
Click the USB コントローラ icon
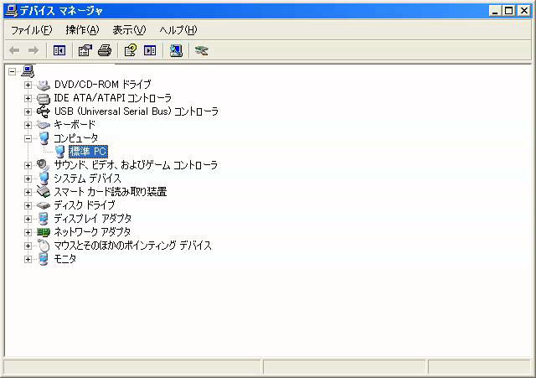44,111
